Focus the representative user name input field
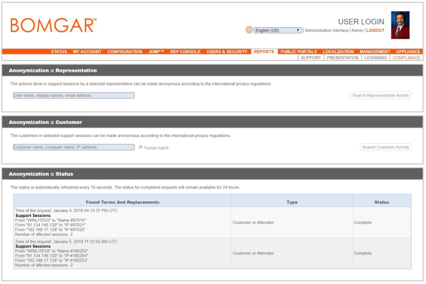The height and width of the screenshot is (284, 426). click(74, 95)
